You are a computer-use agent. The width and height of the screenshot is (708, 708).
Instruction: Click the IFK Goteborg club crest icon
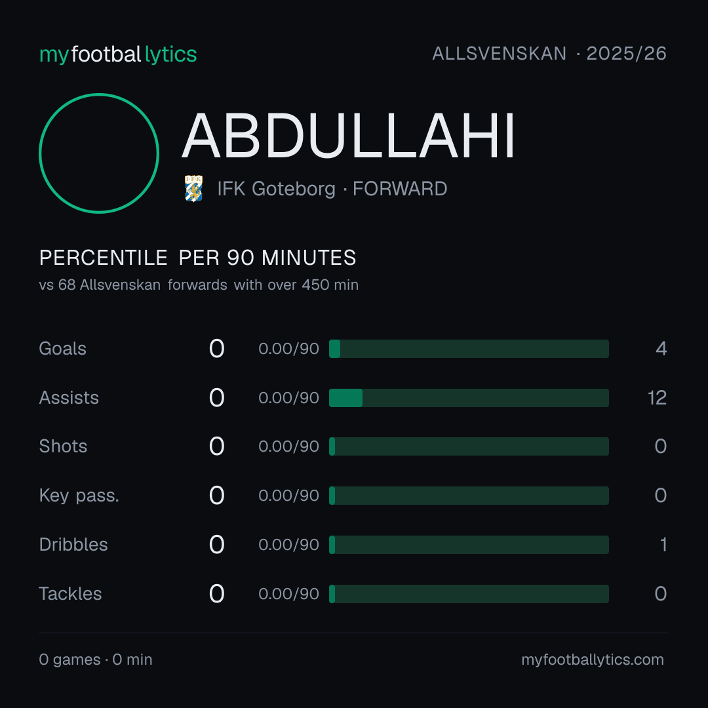click(193, 188)
